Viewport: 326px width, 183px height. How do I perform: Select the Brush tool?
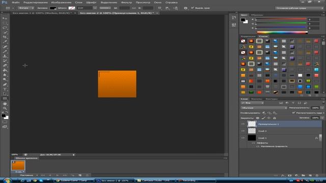point(5,51)
